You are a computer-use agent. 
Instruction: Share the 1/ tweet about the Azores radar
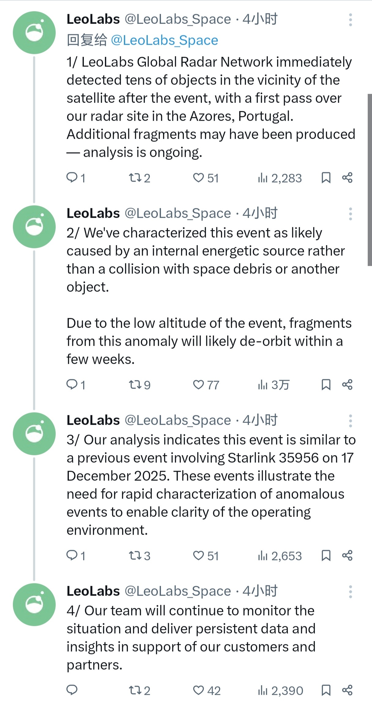point(347,178)
